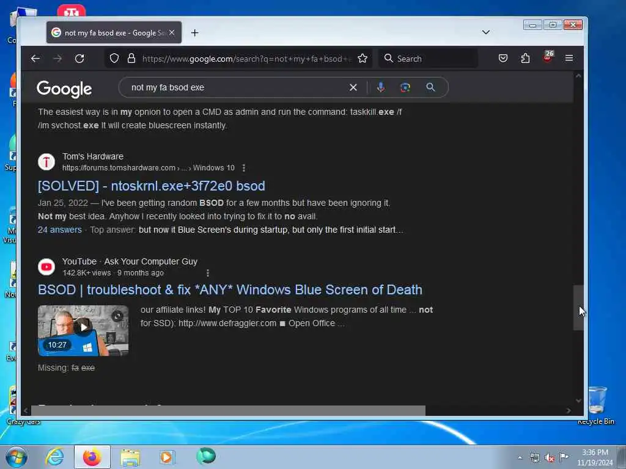Expand the video preview corner icon
626x469 pixels.
(x=117, y=316)
